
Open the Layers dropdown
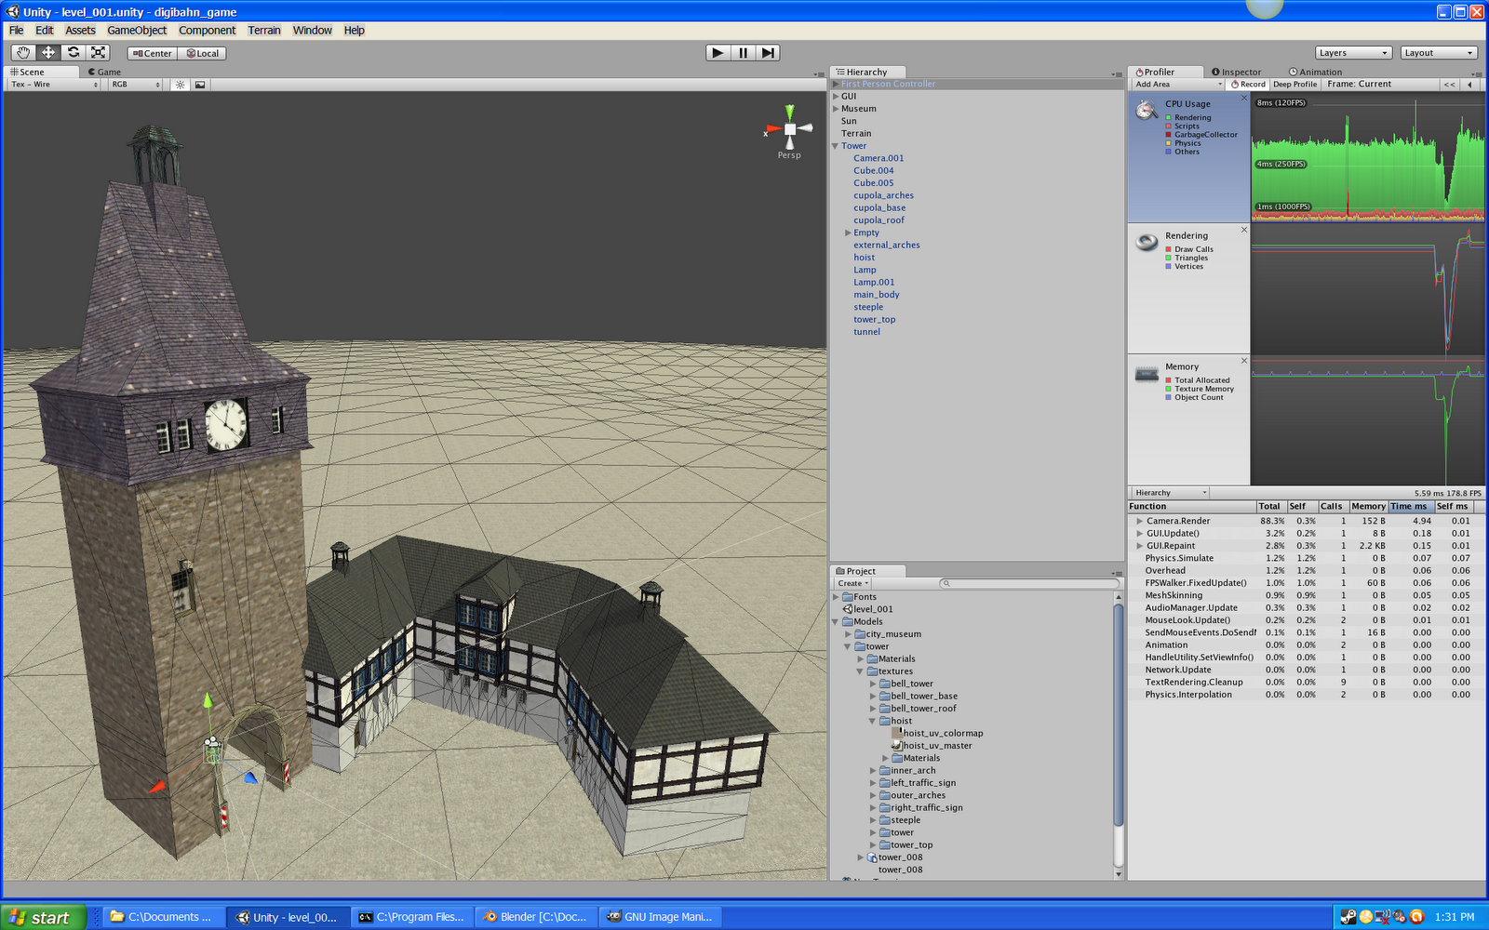tap(1353, 52)
